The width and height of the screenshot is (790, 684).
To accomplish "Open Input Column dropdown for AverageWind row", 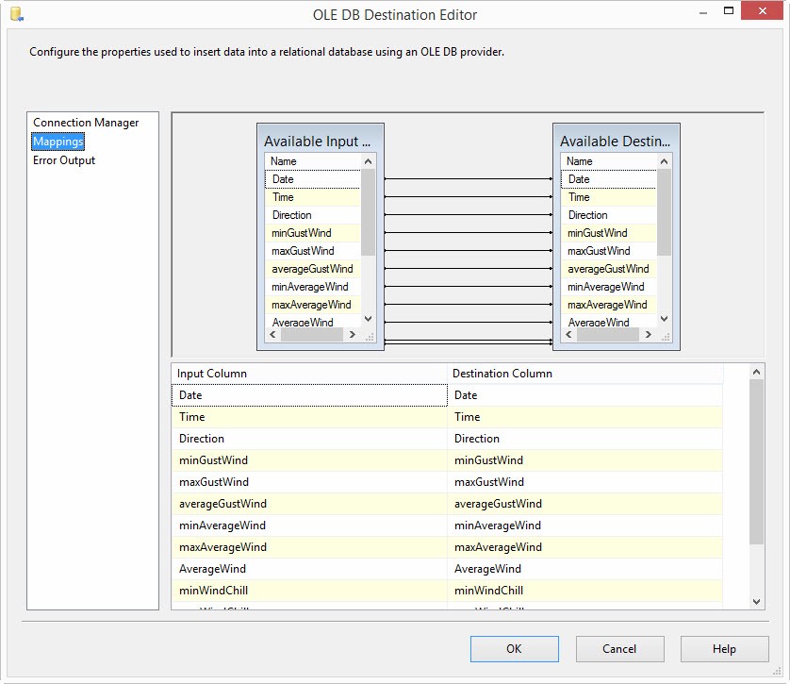I will point(308,569).
